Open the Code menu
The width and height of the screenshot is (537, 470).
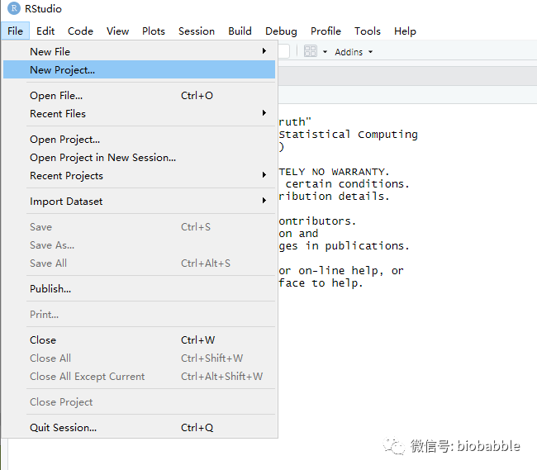(80, 31)
